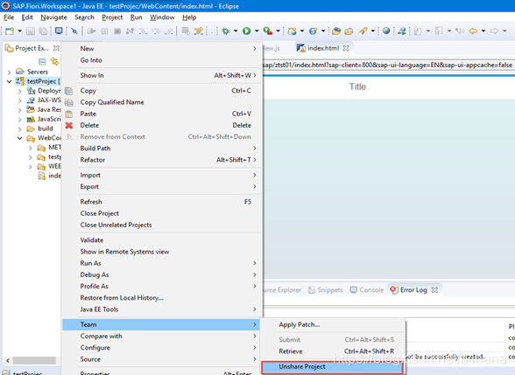Open the Navigate menu
Viewport: 515px width, 375px height.
pyautogui.click(x=54, y=17)
